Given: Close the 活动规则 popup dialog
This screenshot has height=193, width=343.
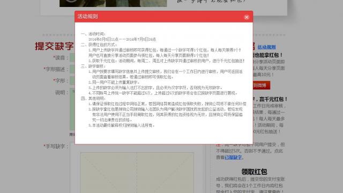Looking at the screenshot, I should [247, 17].
